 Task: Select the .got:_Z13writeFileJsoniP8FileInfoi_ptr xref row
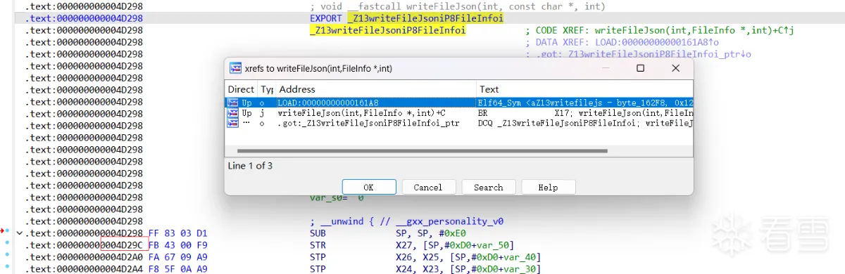point(459,123)
